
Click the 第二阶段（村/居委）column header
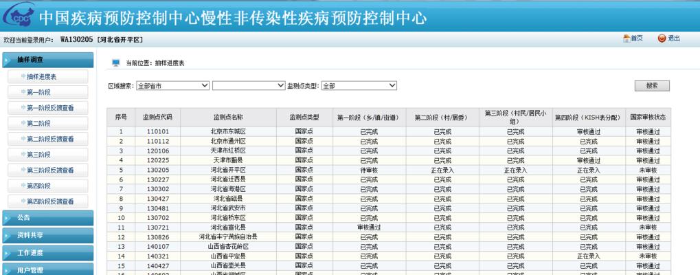pyautogui.click(x=442, y=118)
